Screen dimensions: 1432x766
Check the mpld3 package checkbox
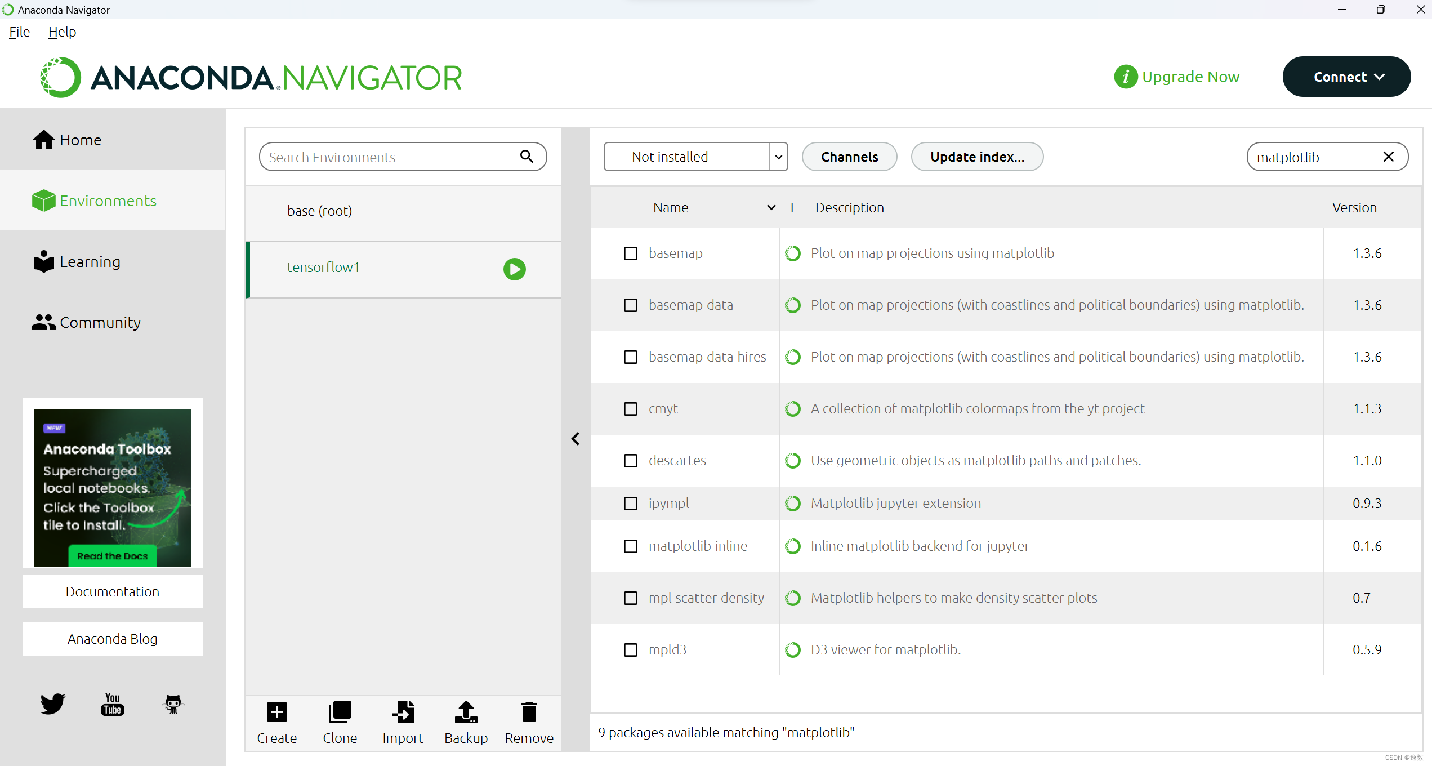pyautogui.click(x=631, y=650)
